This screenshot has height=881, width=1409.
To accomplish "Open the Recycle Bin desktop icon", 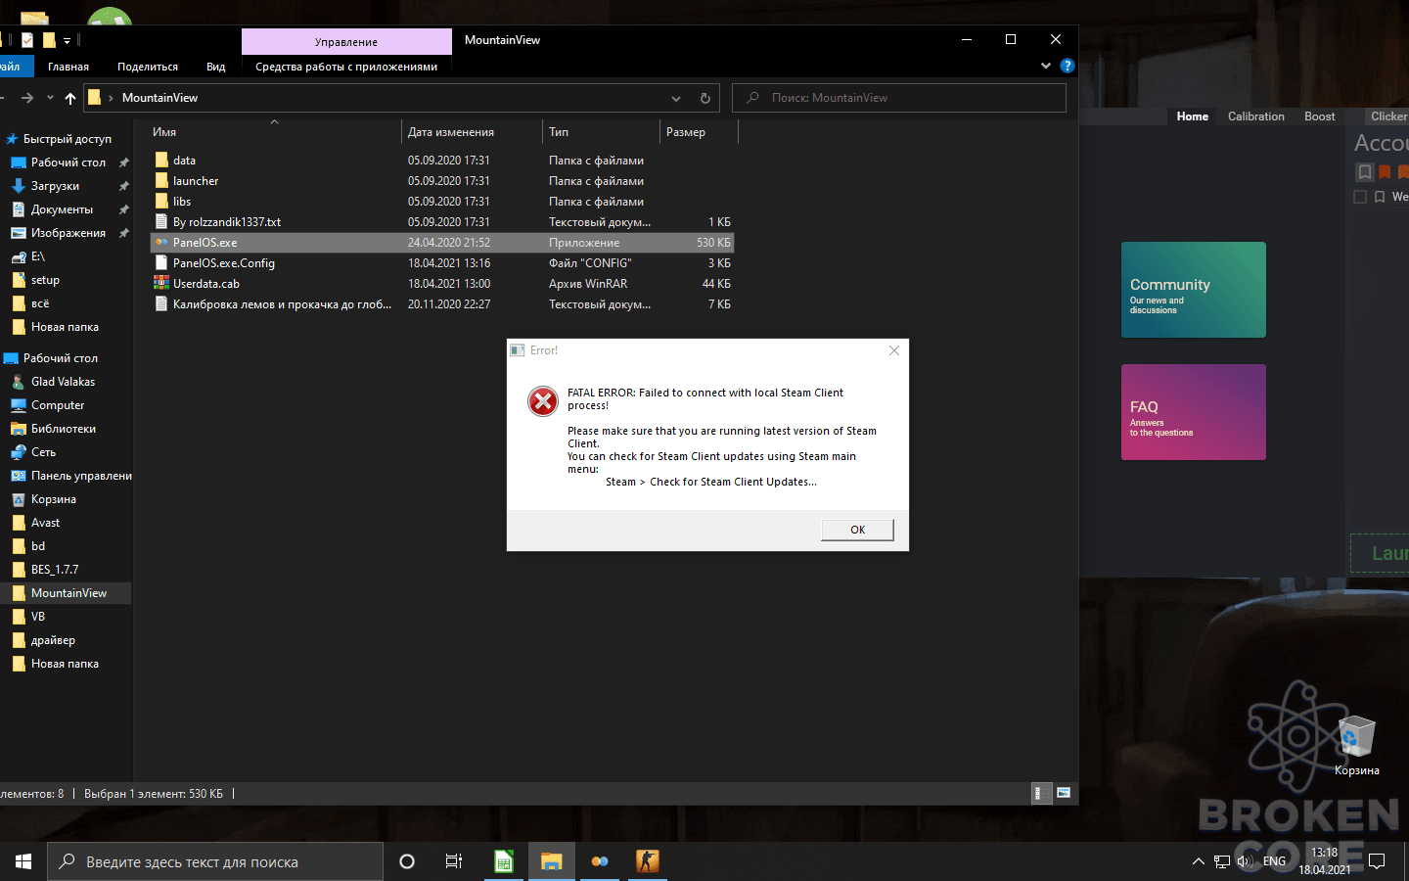I will pos(1356,746).
